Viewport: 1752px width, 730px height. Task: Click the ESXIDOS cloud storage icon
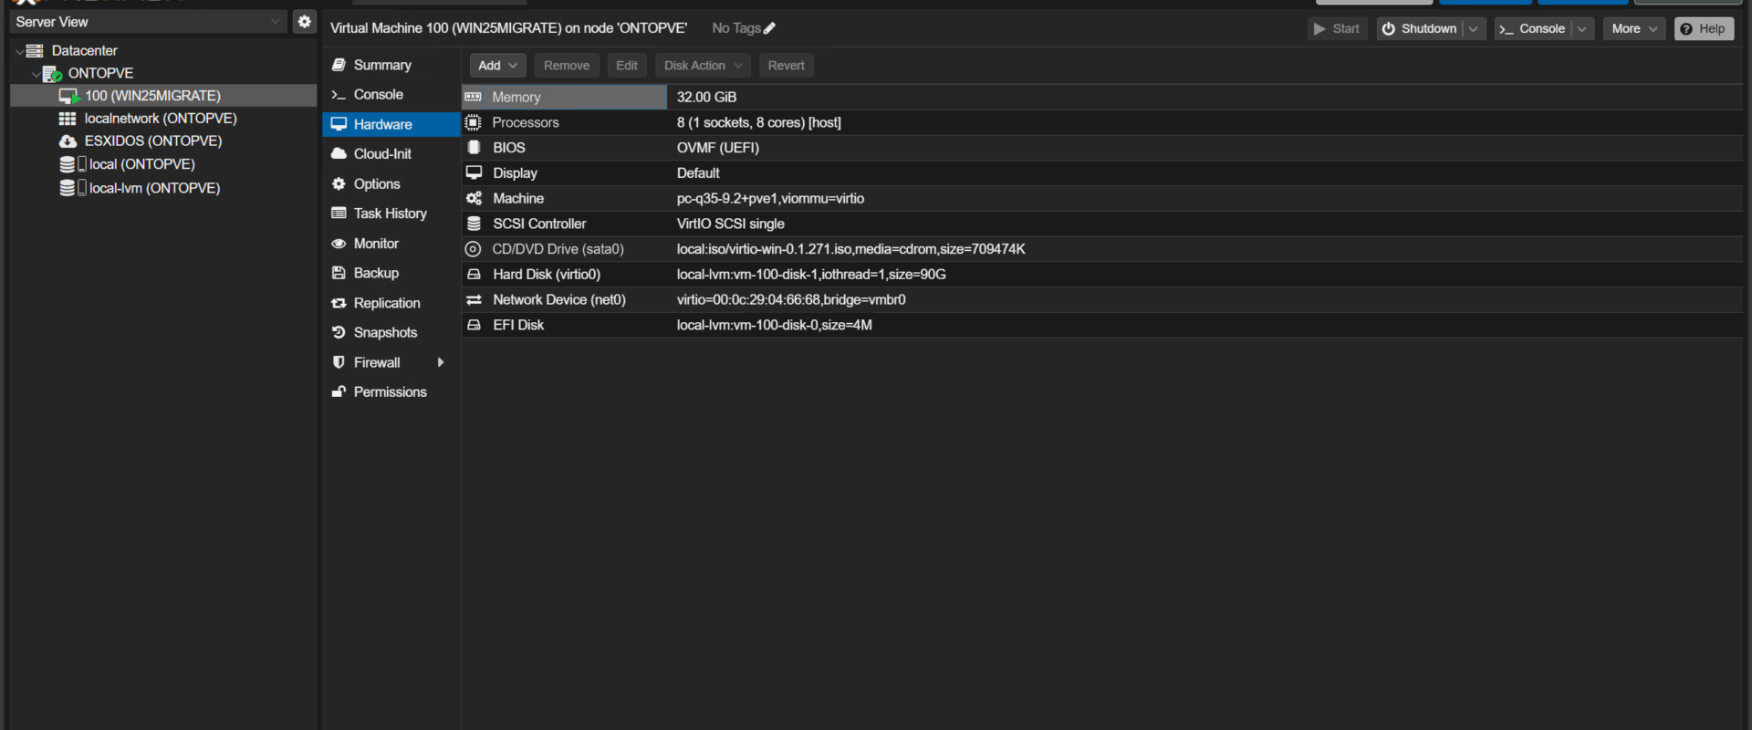coord(68,141)
